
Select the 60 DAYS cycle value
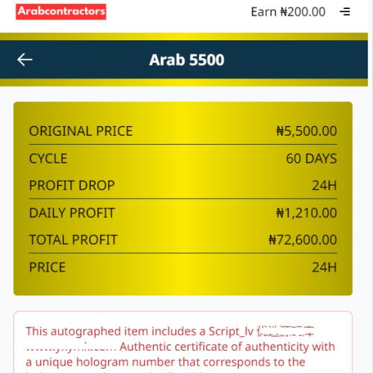pyautogui.click(x=311, y=159)
